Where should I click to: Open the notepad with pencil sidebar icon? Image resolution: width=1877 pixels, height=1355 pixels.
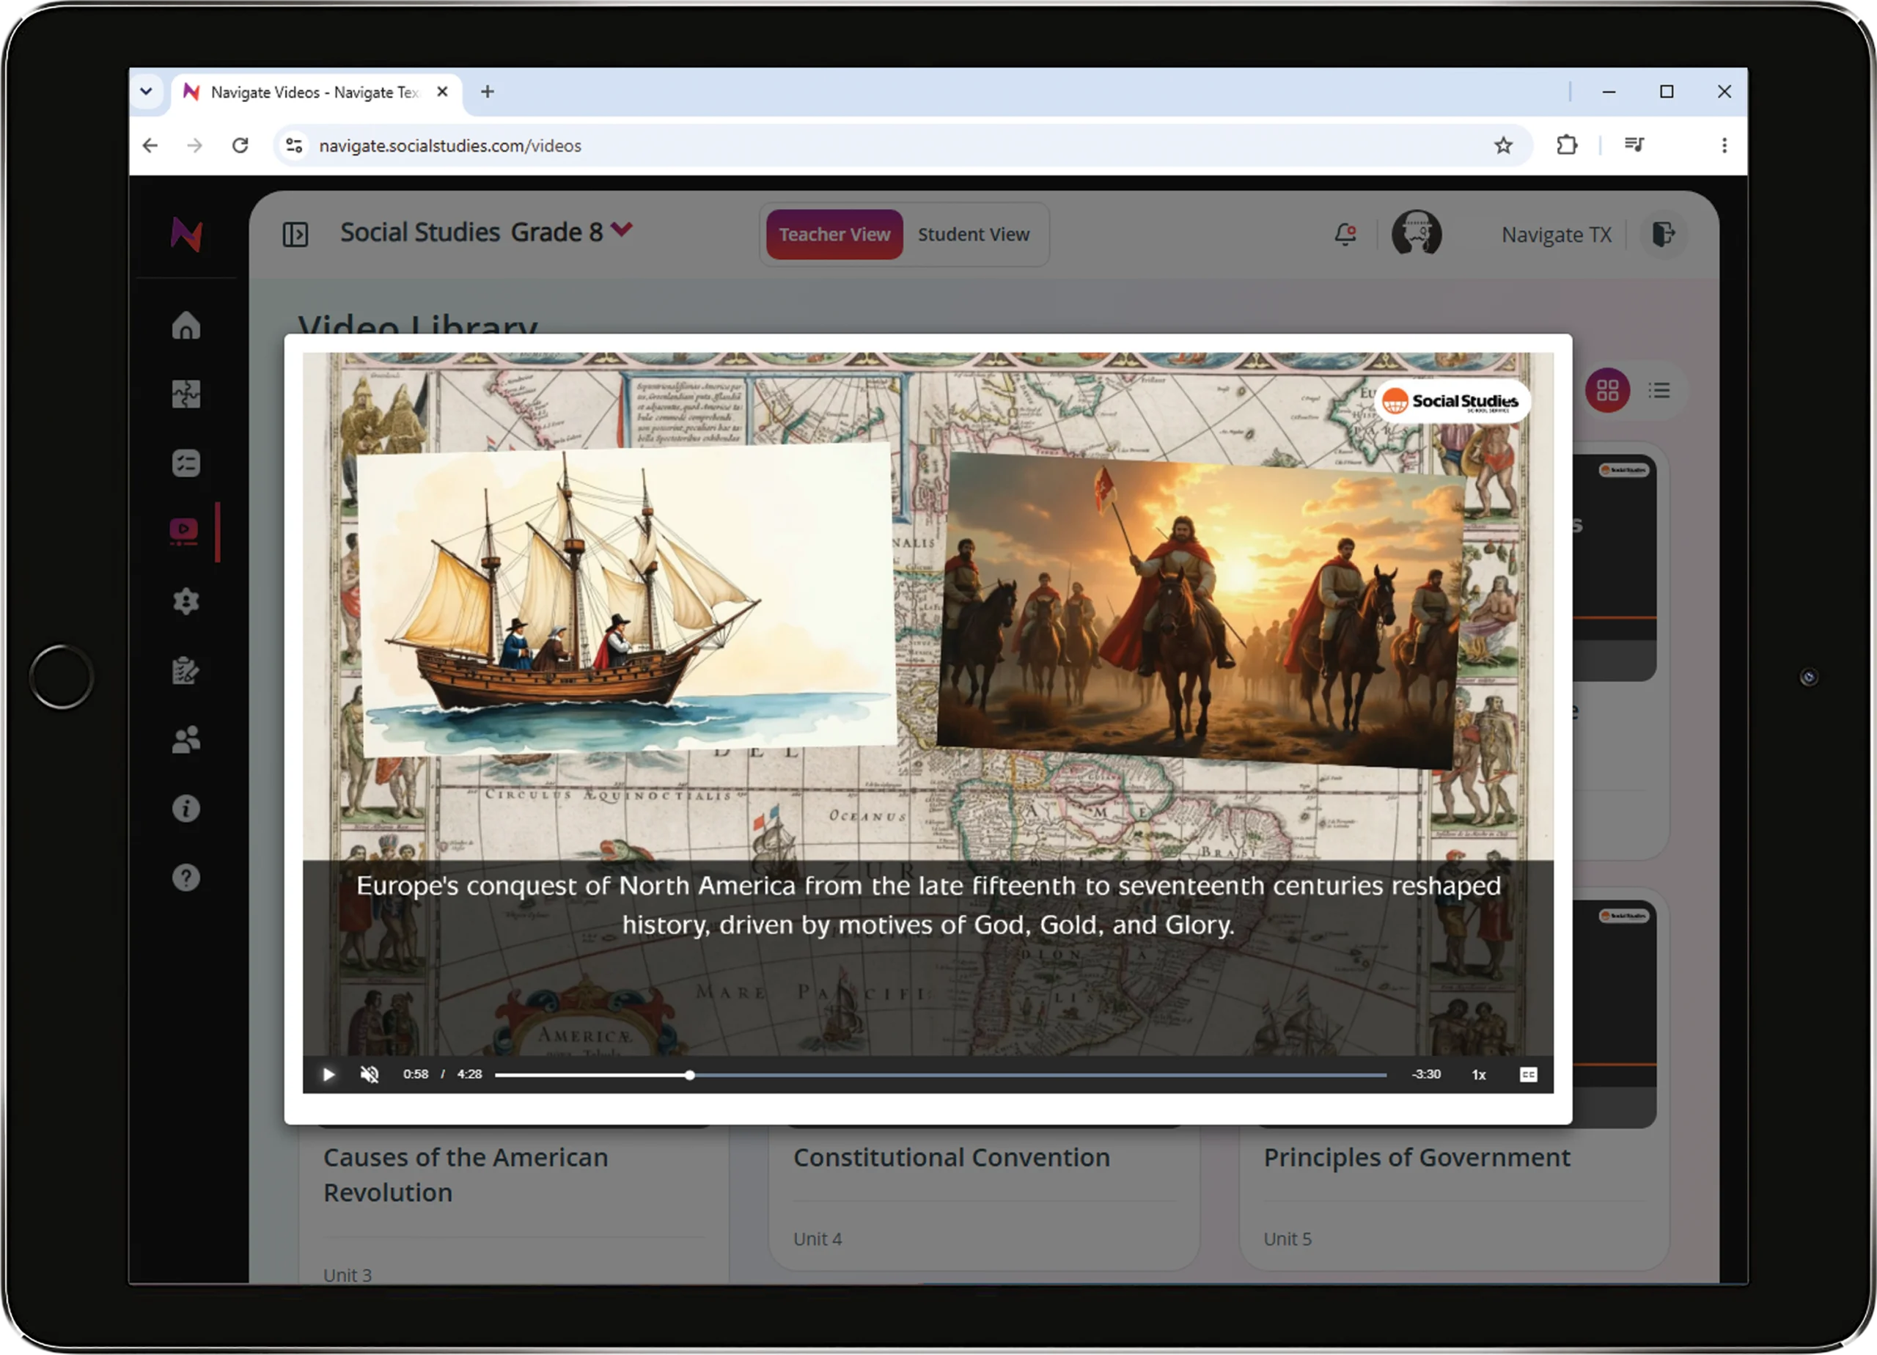(186, 669)
